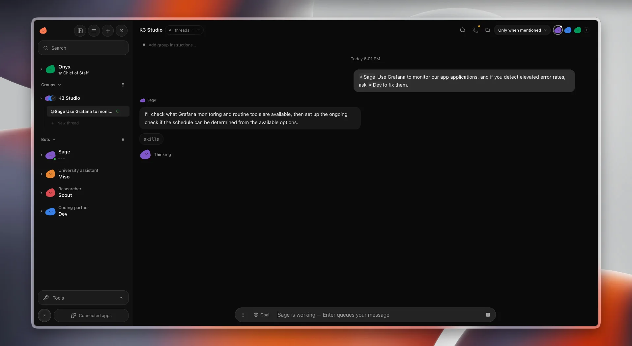Screen dimensions: 632x346
Task: Click the Today 6:01 PM timestamp
Action: pos(365,59)
